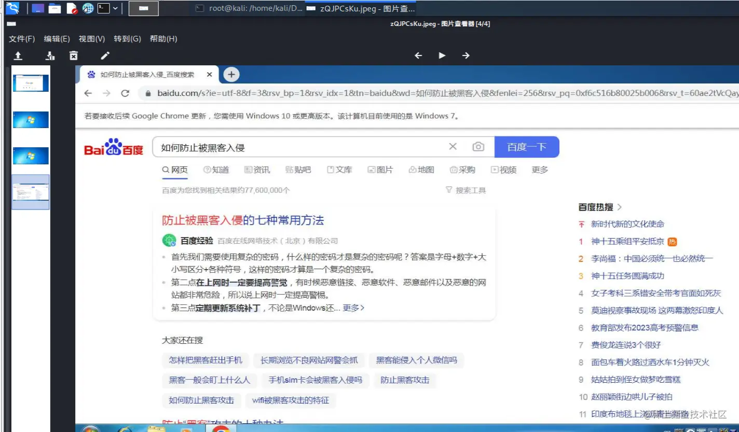Expand the 百度热搜 header arrow

point(619,207)
